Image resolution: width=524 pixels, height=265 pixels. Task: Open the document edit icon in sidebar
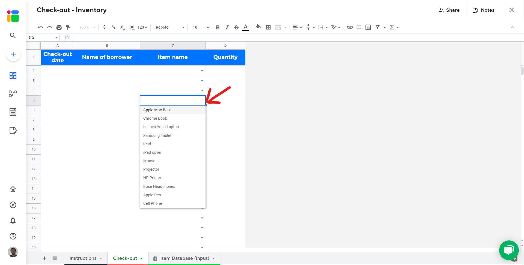[13, 130]
